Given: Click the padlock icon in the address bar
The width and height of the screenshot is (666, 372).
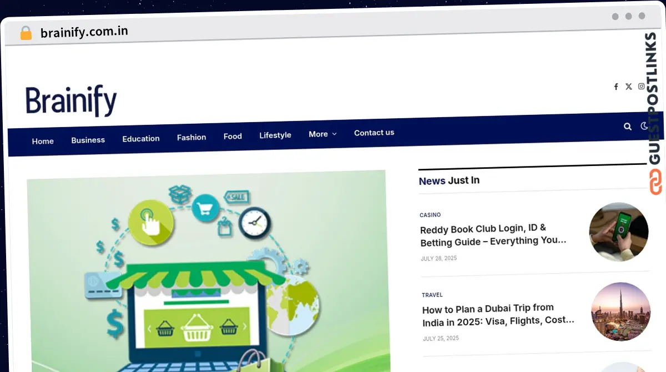Looking at the screenshot, I should [x=26, y=32].
